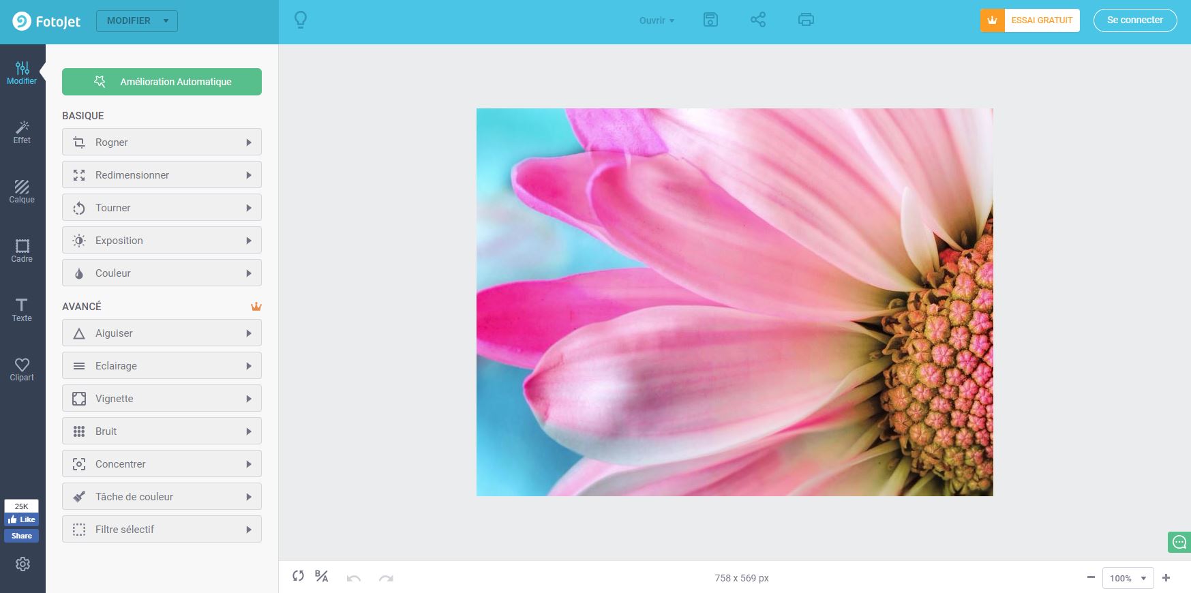This screenshot has height=593, width=1191.
Task: Click the Exposition brightness icon
Action: [79, 241]
